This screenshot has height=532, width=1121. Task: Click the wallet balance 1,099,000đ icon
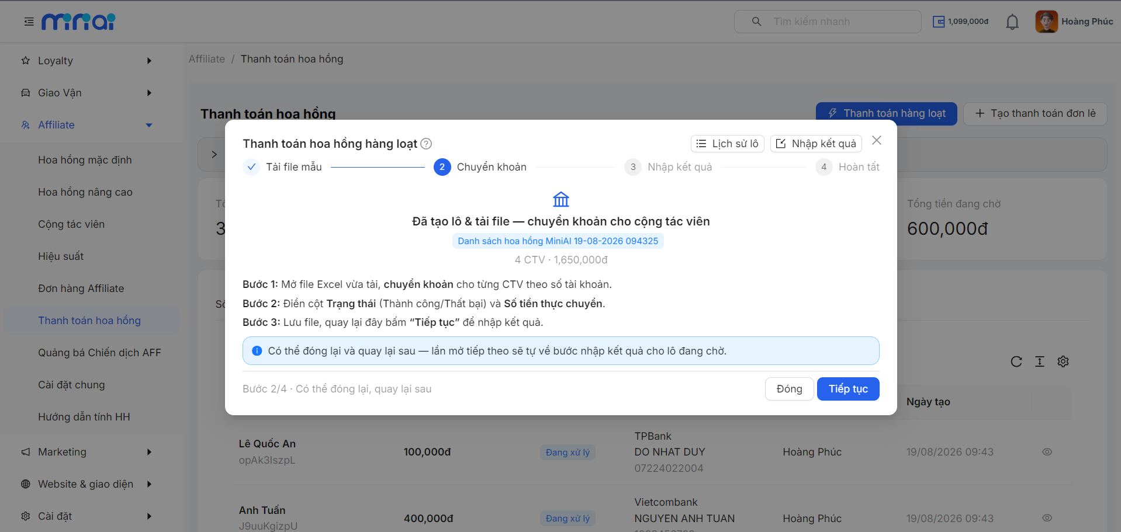pos(938,22)
